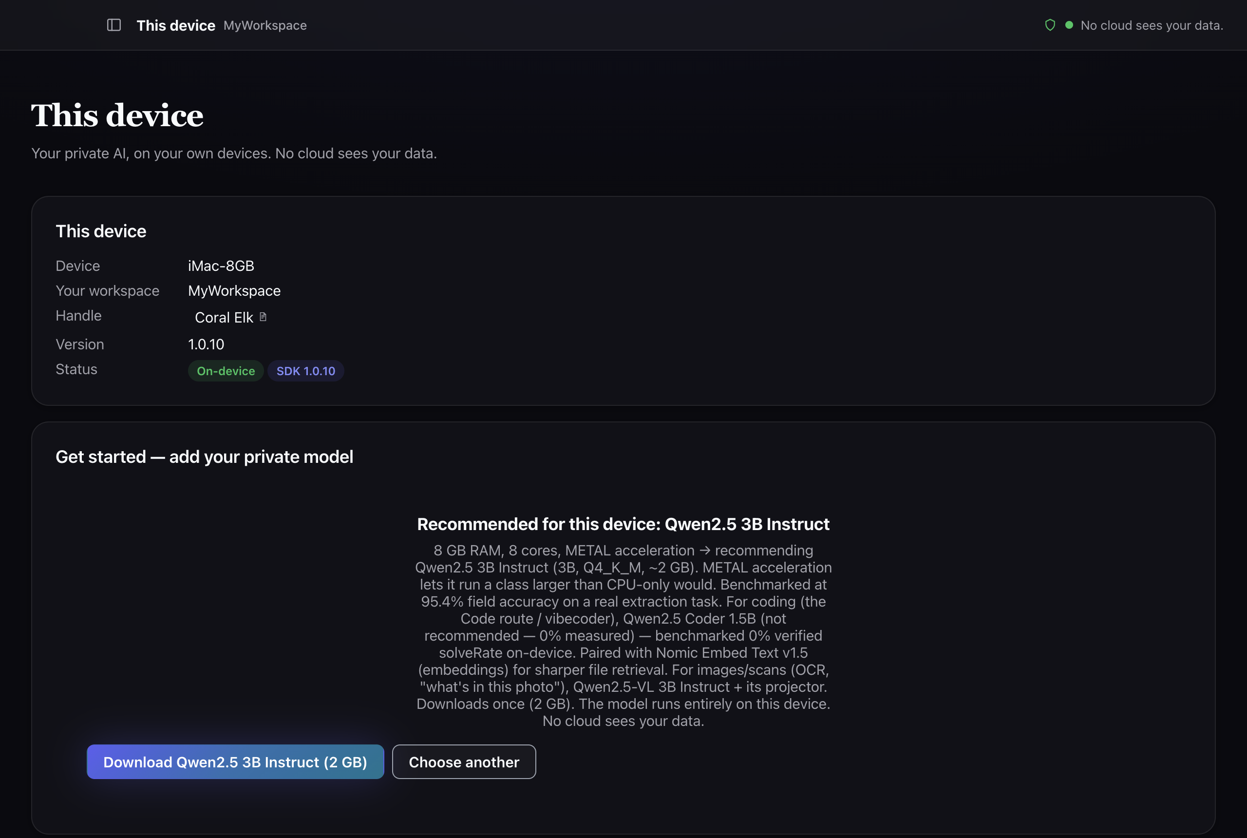Click the 'Your private AI' subtitle line
Viewport: 1247px width, 838px height.
coord(234,153)
